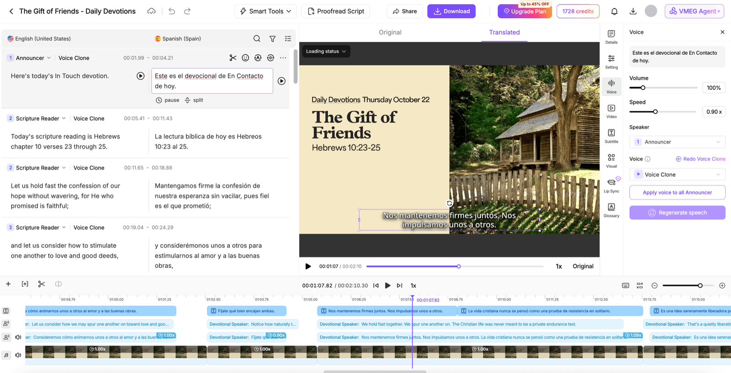Expand the Smart Tools dropdown

(265, 11)
